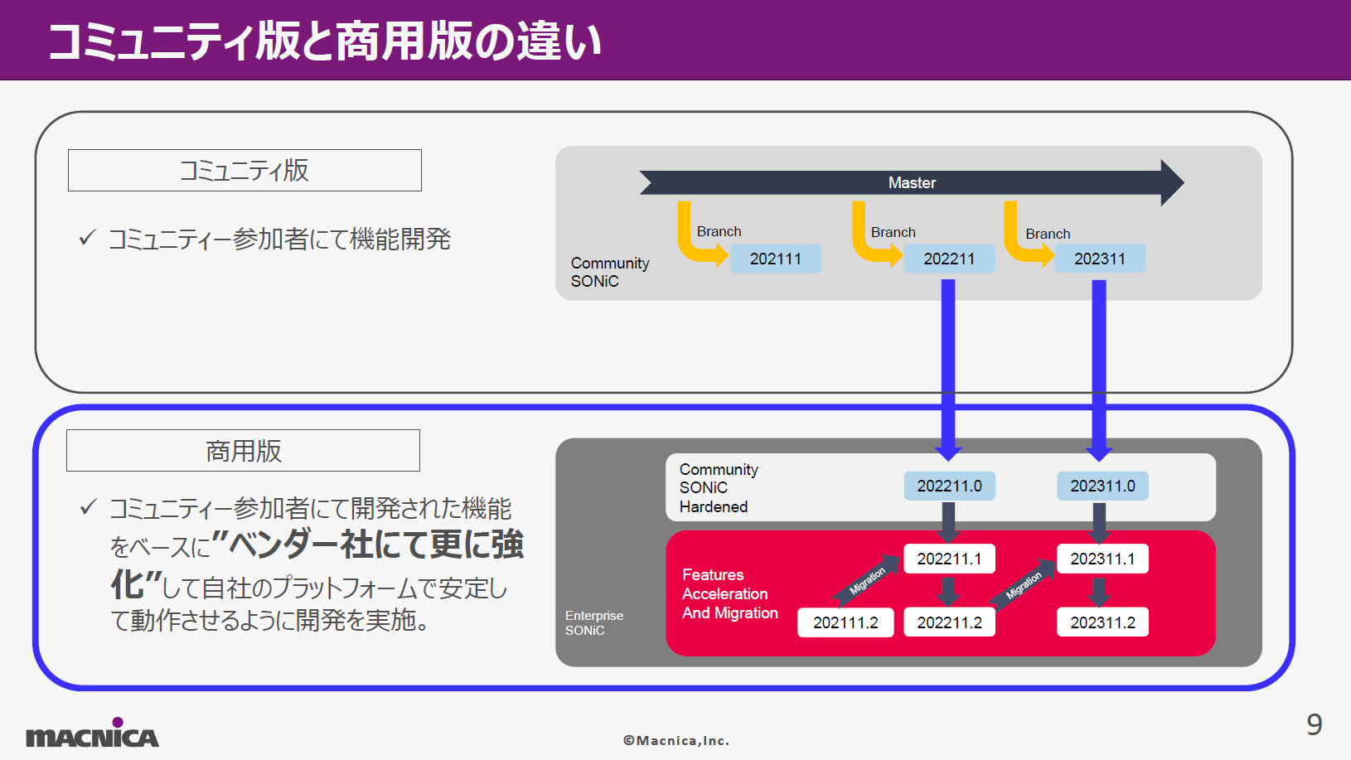Select the 202311.1 release box
1351x760 pixels.
click(x=1102, y=559)
